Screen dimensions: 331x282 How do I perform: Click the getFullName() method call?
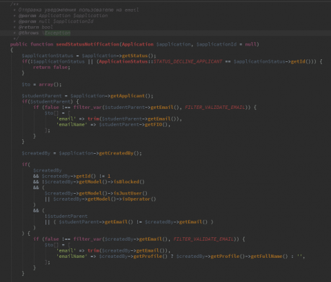click(x=269, y=256)
